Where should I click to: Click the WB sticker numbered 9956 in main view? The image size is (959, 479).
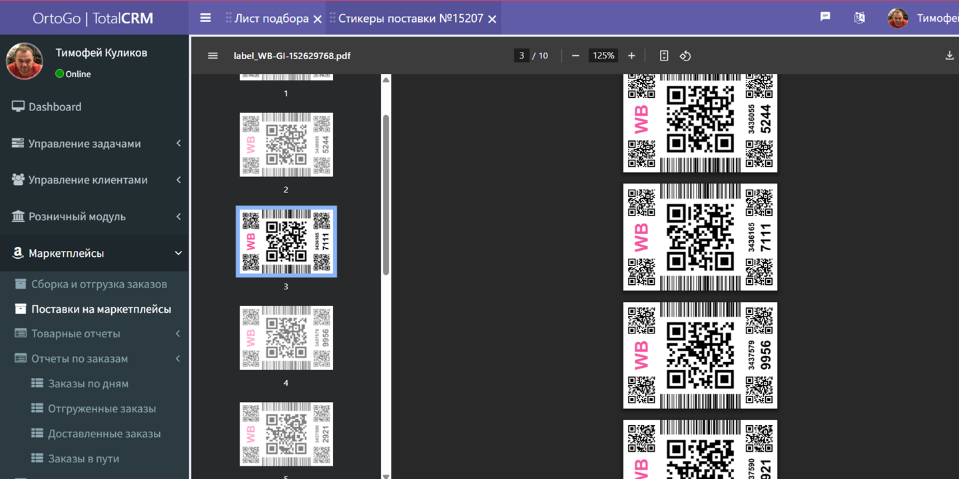700,355
